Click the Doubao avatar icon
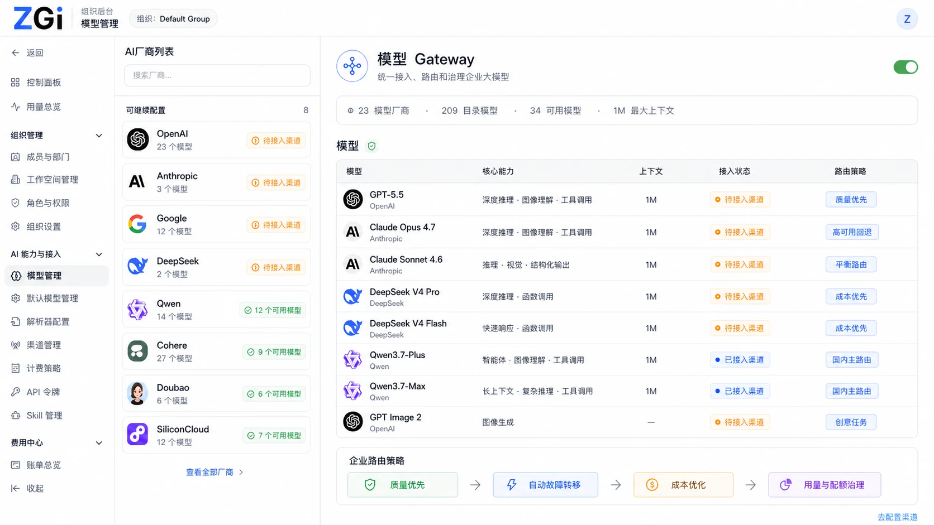Image resolution: width=934 pixels, height=525 pixels. 137,393
